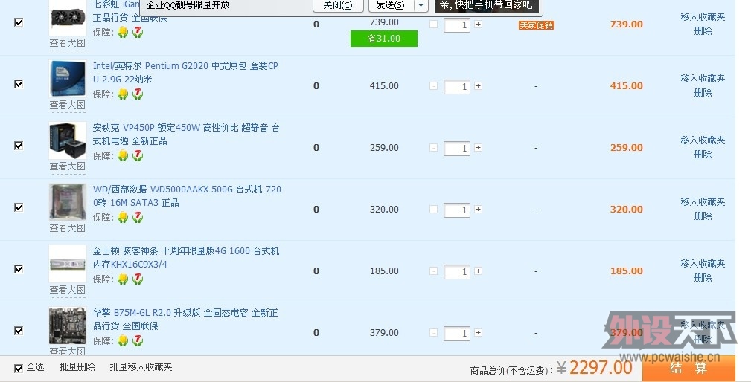Click 查看大图 under WD hard drive
The height and width of the screenshot is (382, 751).
click(68, 228)
